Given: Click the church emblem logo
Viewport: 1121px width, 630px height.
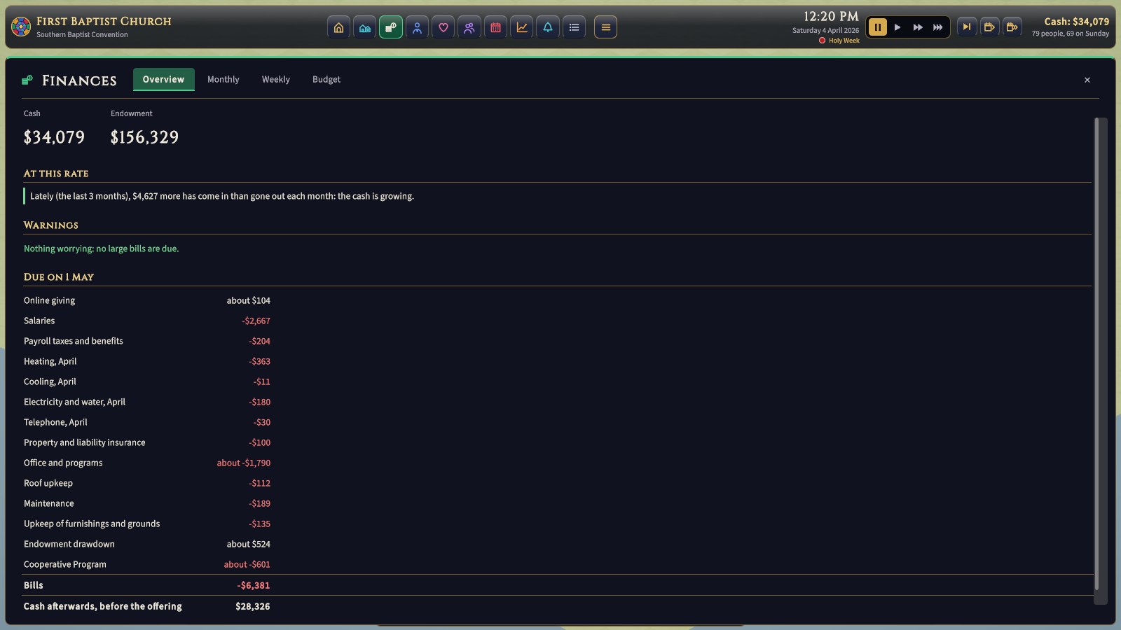Looking at the screenshot, I should tap(21, 27).
